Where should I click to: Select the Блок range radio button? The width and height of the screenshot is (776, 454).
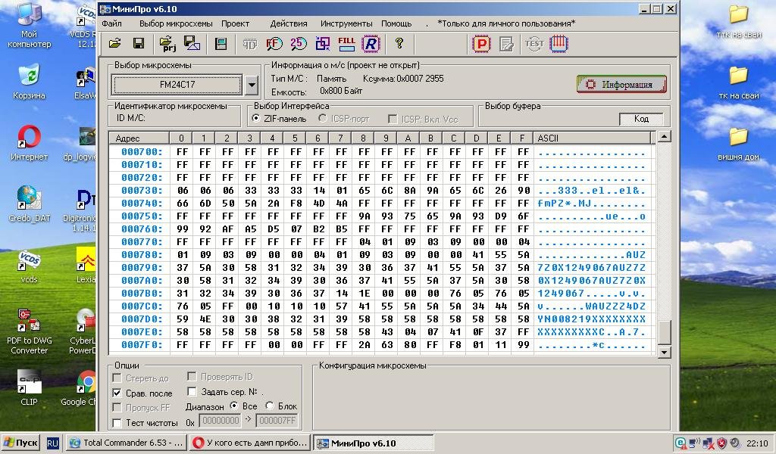[x=271, y=406]
